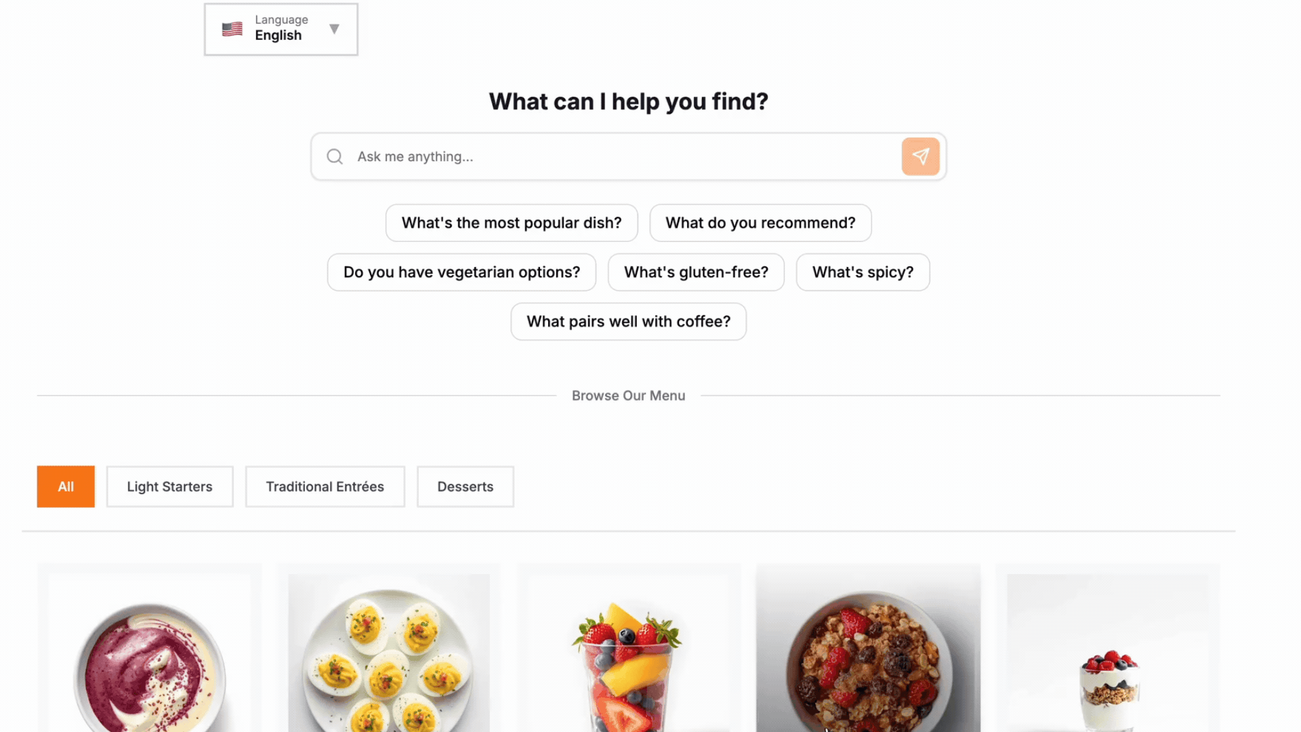1301x732 pixels.
Task: Select the All menu filter
Action: [65, 487]
